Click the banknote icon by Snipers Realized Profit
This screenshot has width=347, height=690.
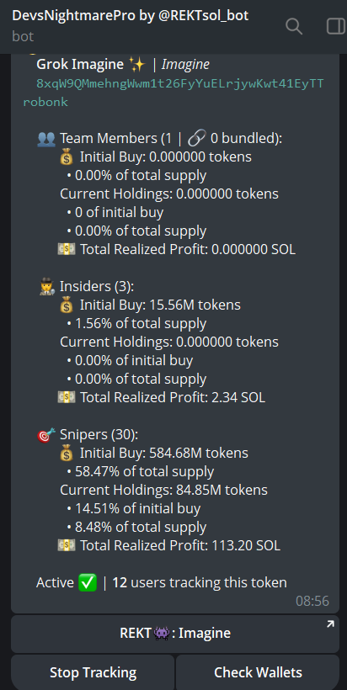pos(67,545)
